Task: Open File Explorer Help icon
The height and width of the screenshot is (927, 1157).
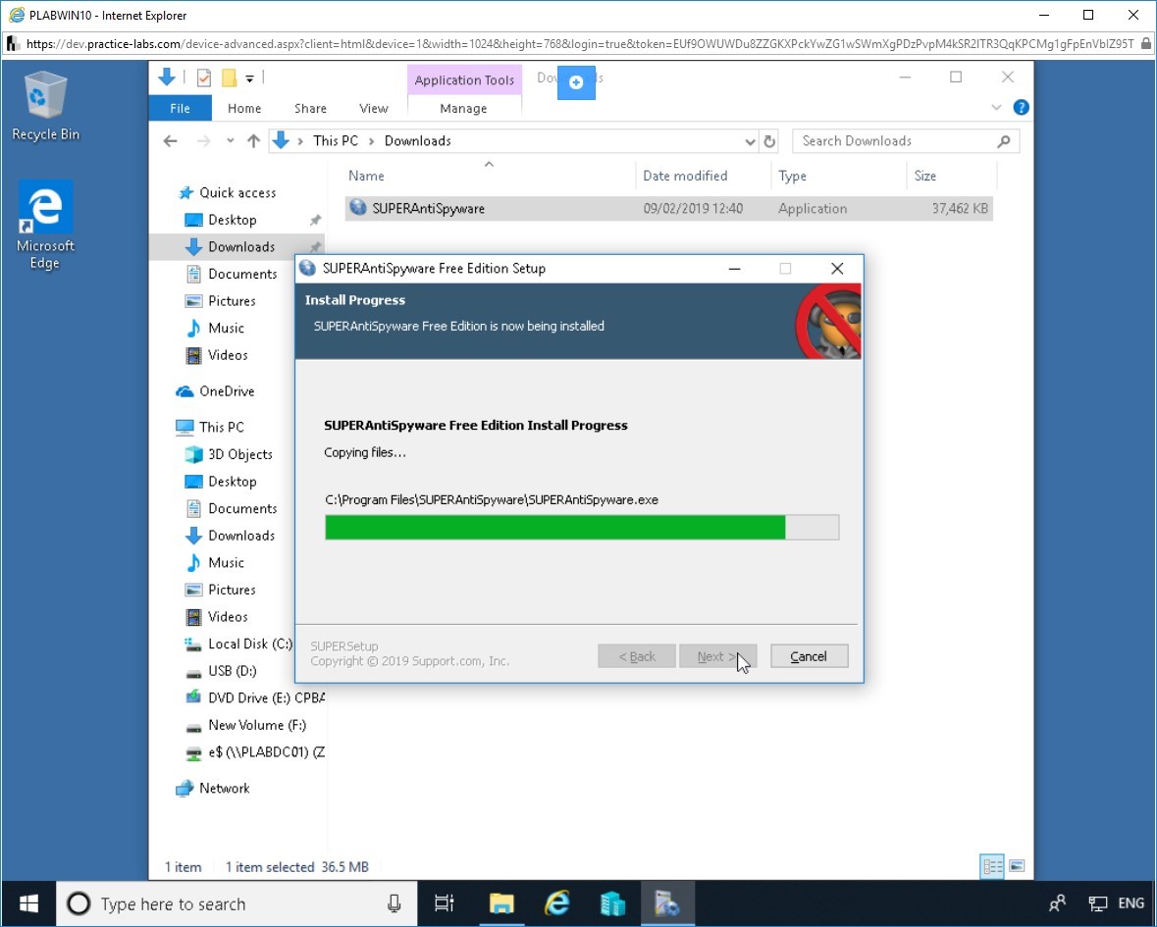Action: (1022, 108)
